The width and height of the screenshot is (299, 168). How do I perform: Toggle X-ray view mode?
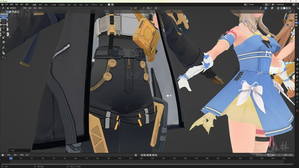point(278,8)
